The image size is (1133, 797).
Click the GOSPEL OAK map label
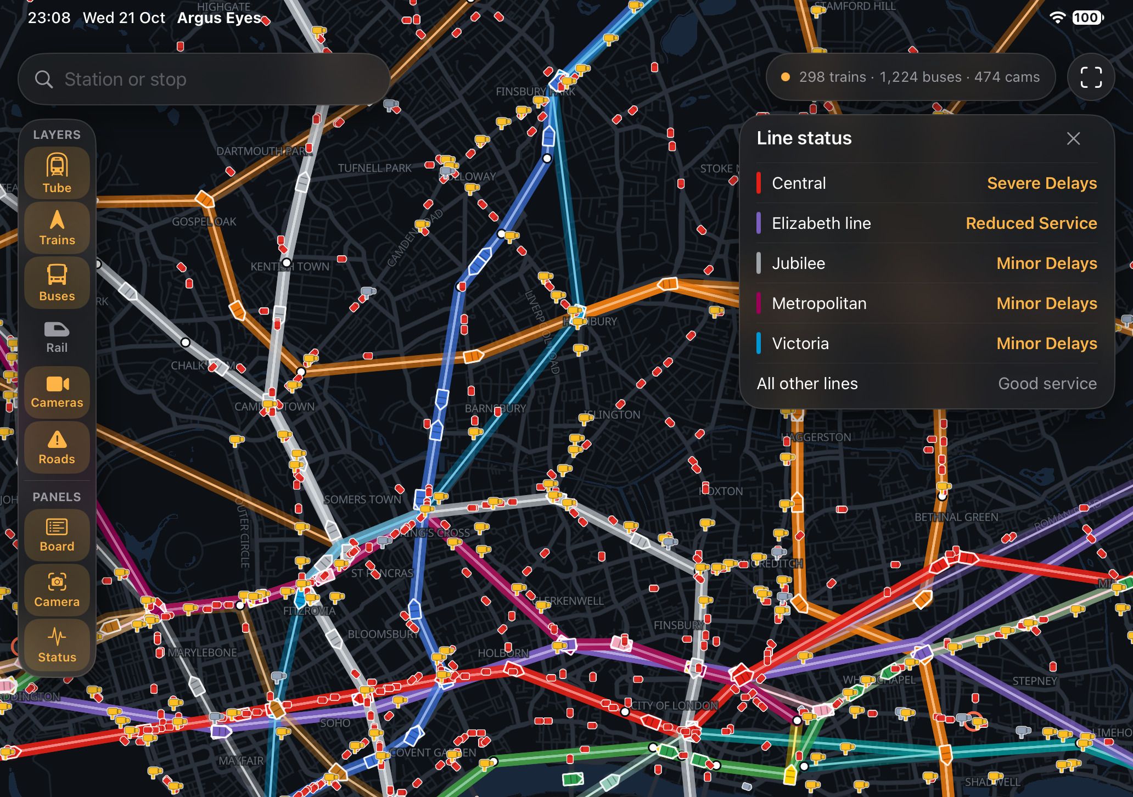(x=204, y=222)
